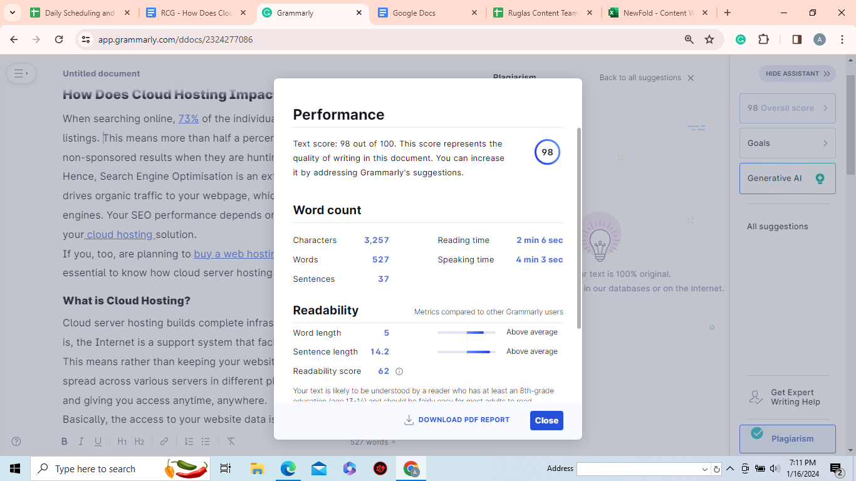
Task: Open help question mark icon
Action: tap(16, 442)
